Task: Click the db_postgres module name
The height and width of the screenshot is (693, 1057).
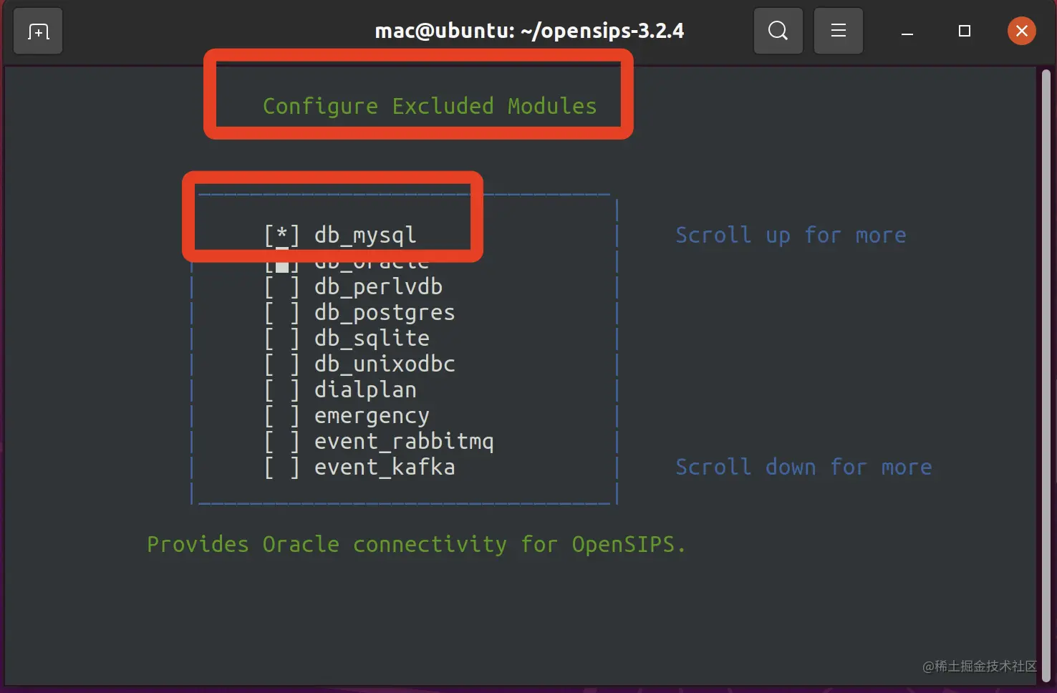Action: [x=385, y=313]
